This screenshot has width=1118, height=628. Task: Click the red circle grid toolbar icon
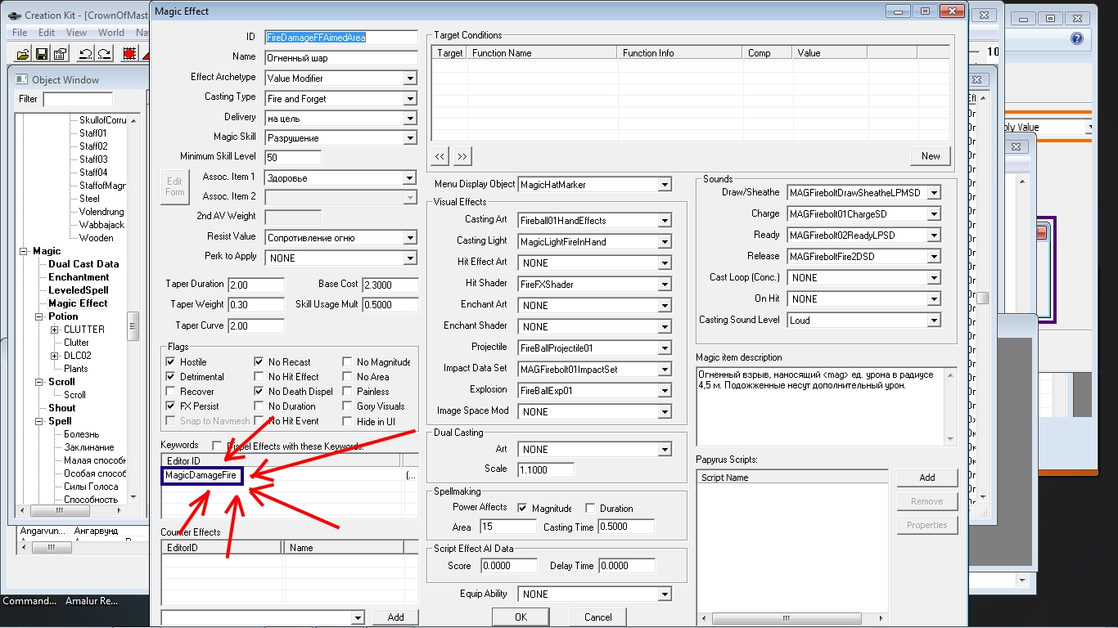point(129,54)
